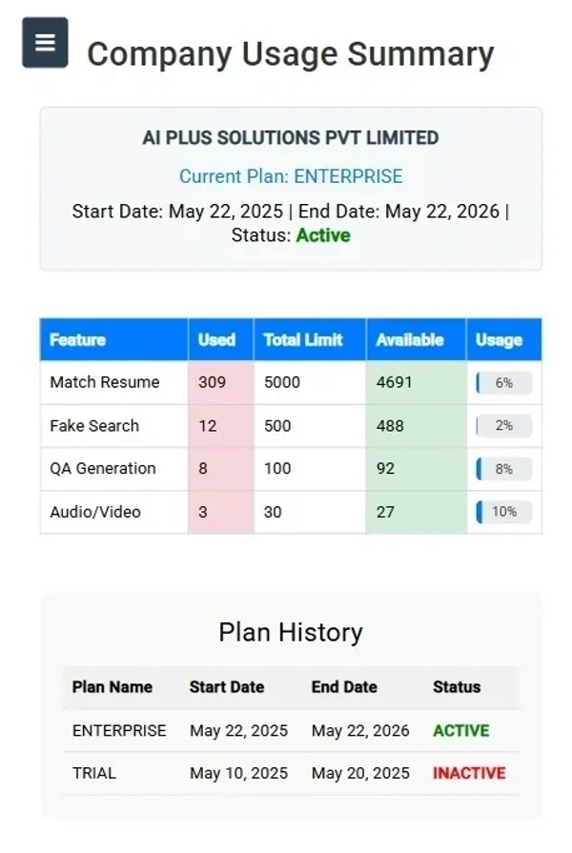Click the Feature column header
The width and height of the screenshot is (572, 853).
click(77, 340)
